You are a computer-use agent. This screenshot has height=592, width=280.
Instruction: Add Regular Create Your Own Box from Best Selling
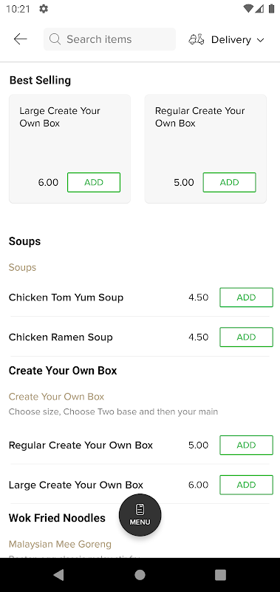[x=230, y=182]
